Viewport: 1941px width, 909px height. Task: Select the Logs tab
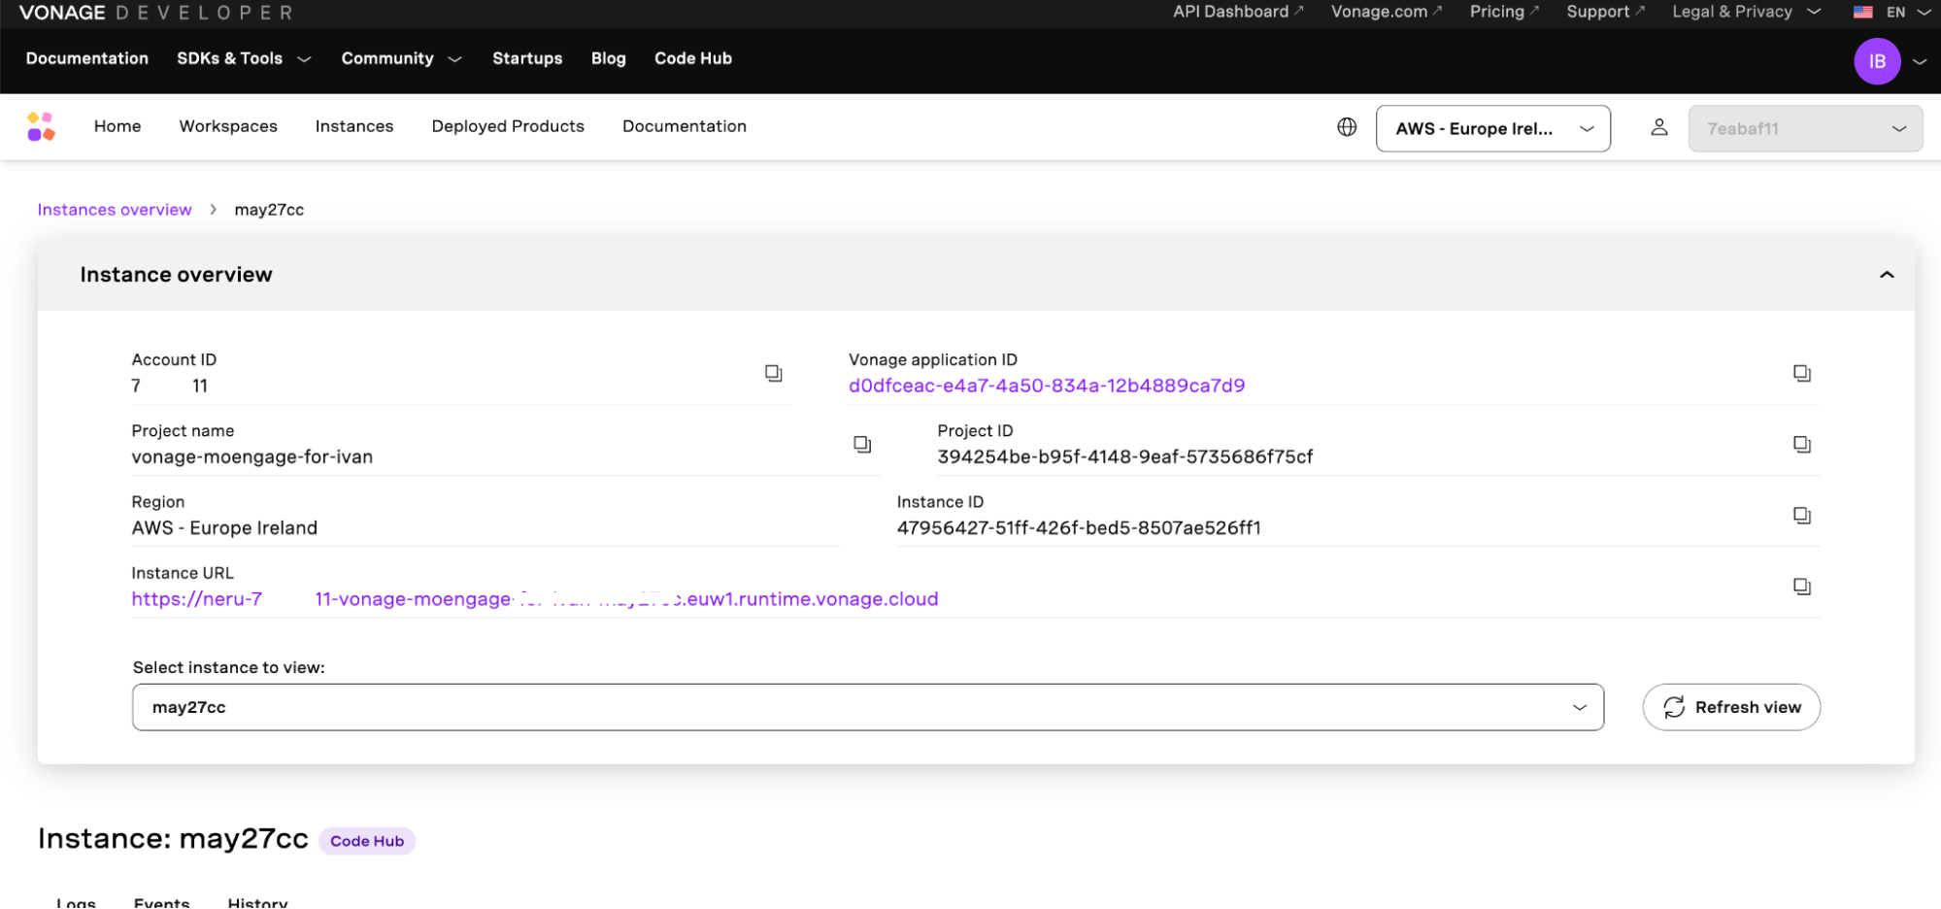pos(76,902)
